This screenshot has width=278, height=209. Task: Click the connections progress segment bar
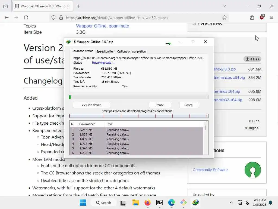[x=139, y=116]
